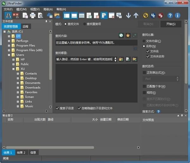Click the search history clock icon
Image resolution: width=190 pixels, height=163 pixels.
click(121, 35)
